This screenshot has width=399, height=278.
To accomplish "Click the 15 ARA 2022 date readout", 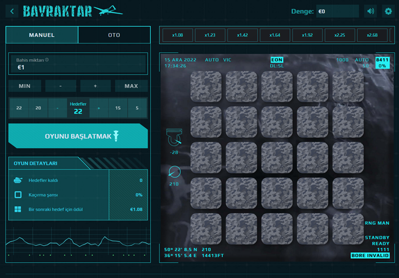I will click(180, 60).
